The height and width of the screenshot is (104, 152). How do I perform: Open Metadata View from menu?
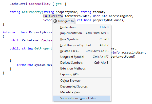point(70,92)
